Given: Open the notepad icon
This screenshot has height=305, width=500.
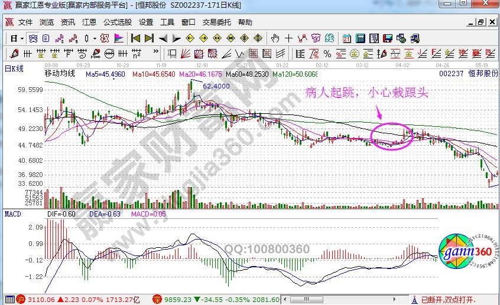Looking at the screenshot, I should (x=374, y=38).
